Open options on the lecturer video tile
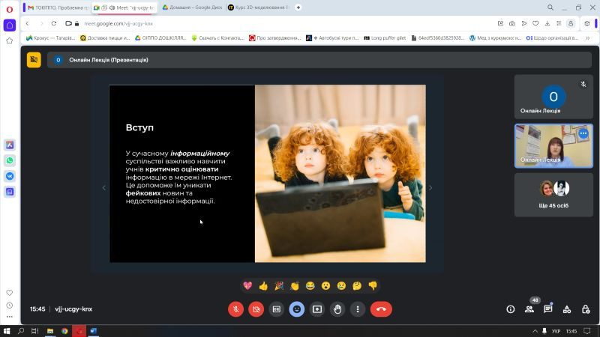The height and width of the screenshot is (337, 600). coord(583,134)
